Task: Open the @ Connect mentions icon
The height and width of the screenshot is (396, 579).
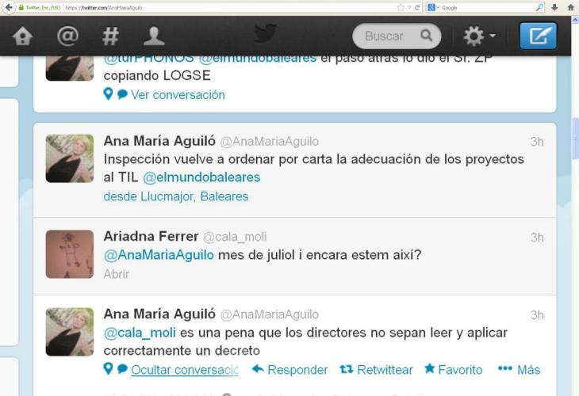Action: 67,36
